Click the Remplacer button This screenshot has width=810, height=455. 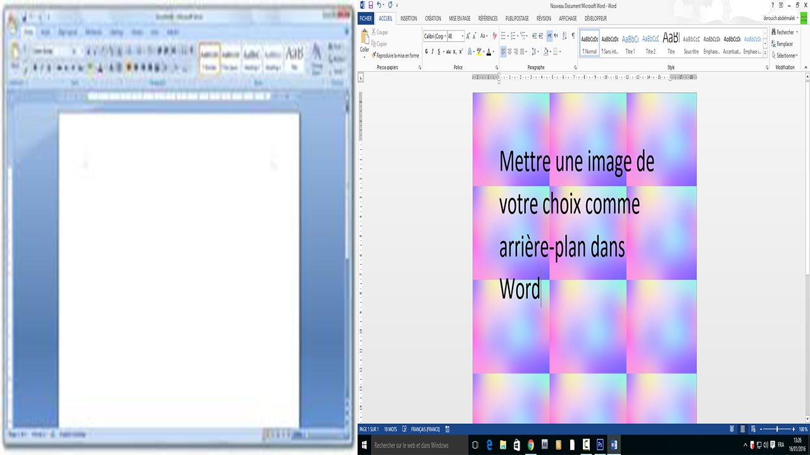784,44
